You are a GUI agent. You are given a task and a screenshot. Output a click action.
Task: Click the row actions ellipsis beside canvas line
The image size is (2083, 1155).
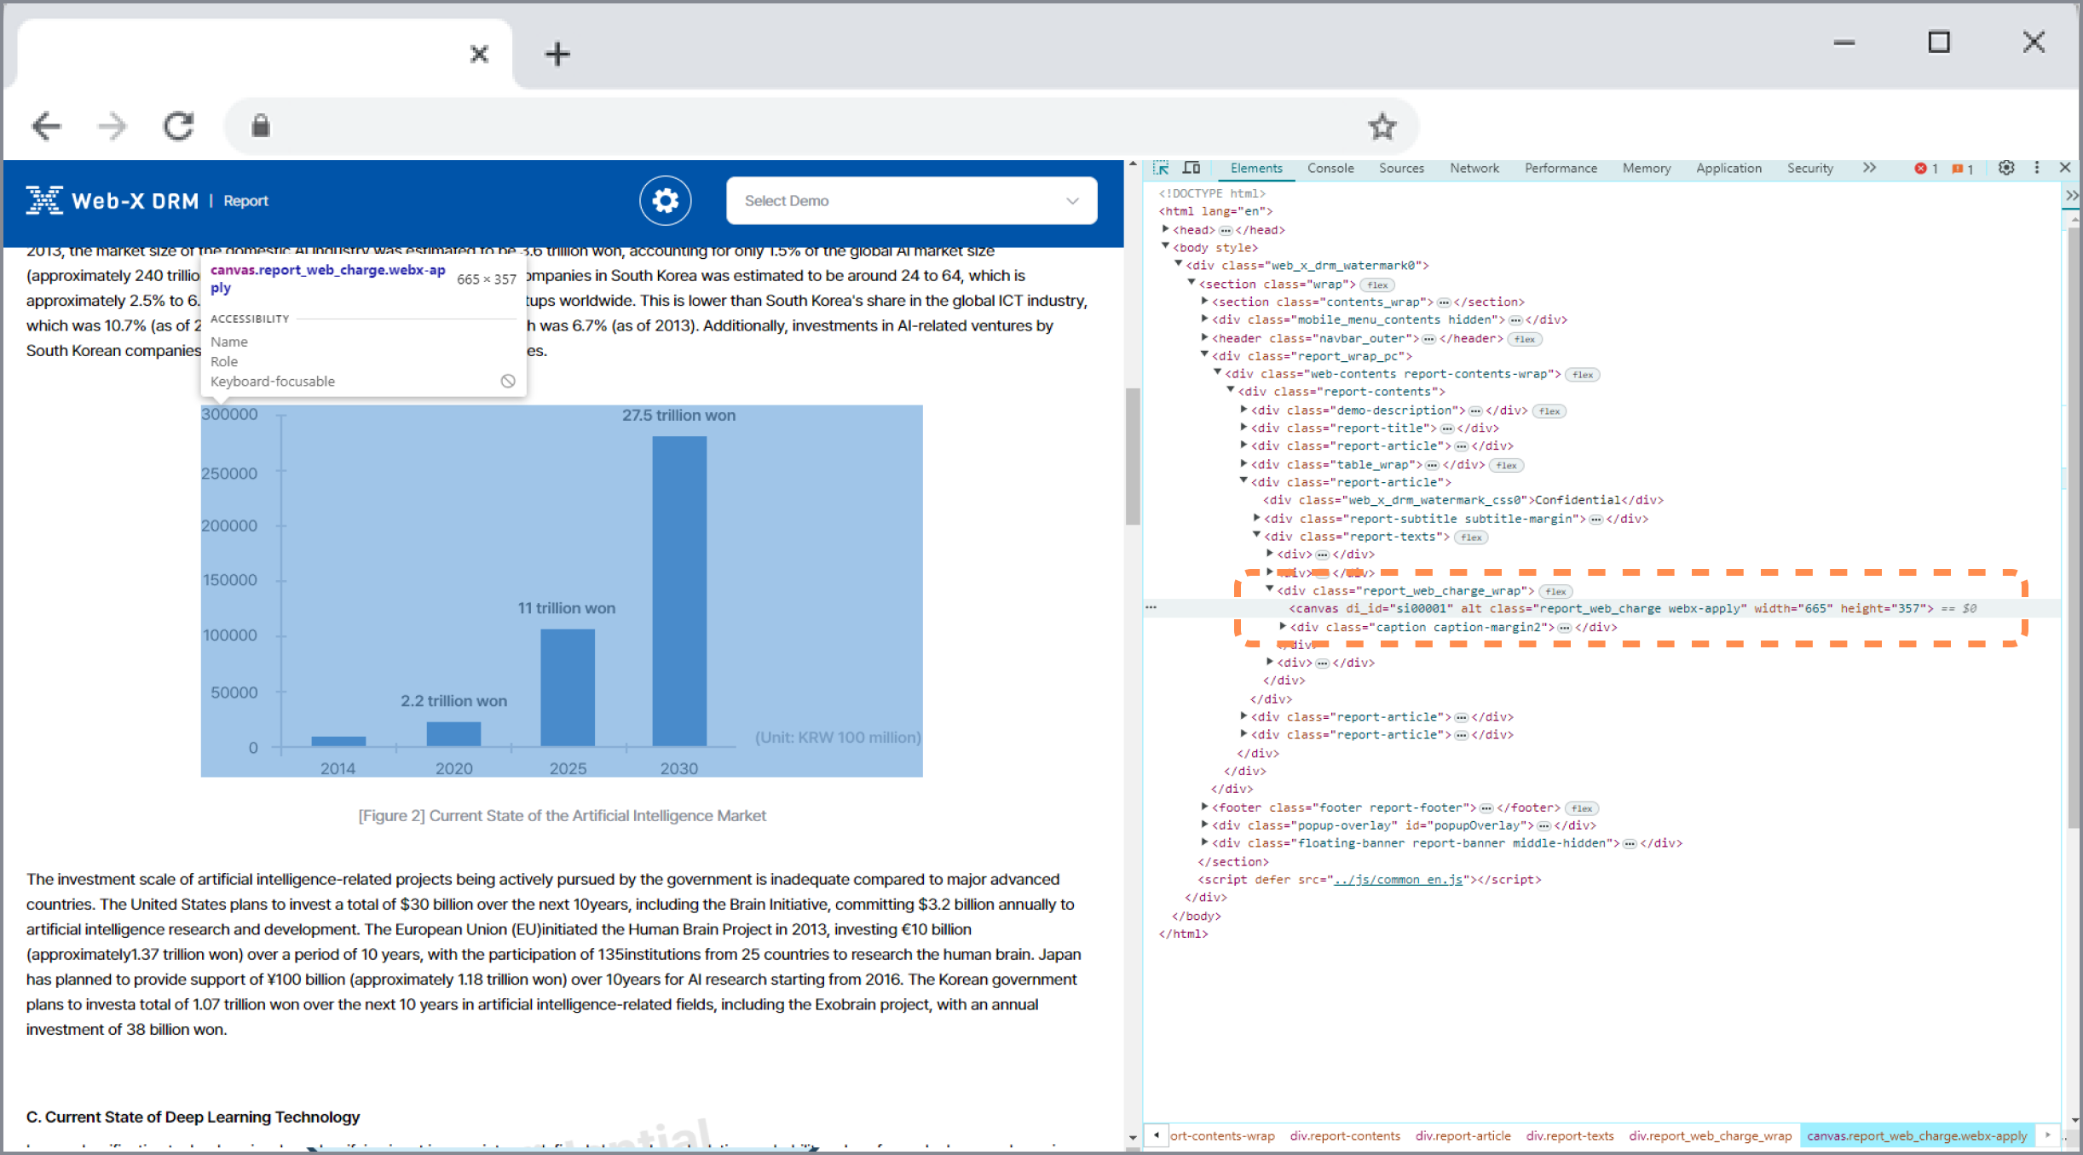[x=1151, y=607]
